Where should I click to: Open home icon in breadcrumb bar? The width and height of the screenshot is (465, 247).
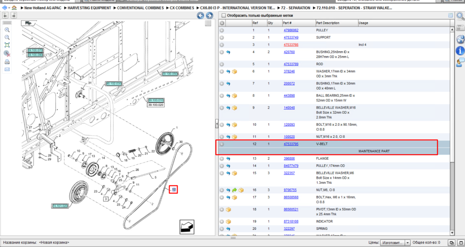point(14,8)
